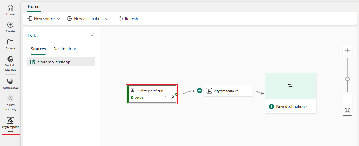Click the citytempdata-es eventstream node icon

pyautogui.click(x=209, y=91)
